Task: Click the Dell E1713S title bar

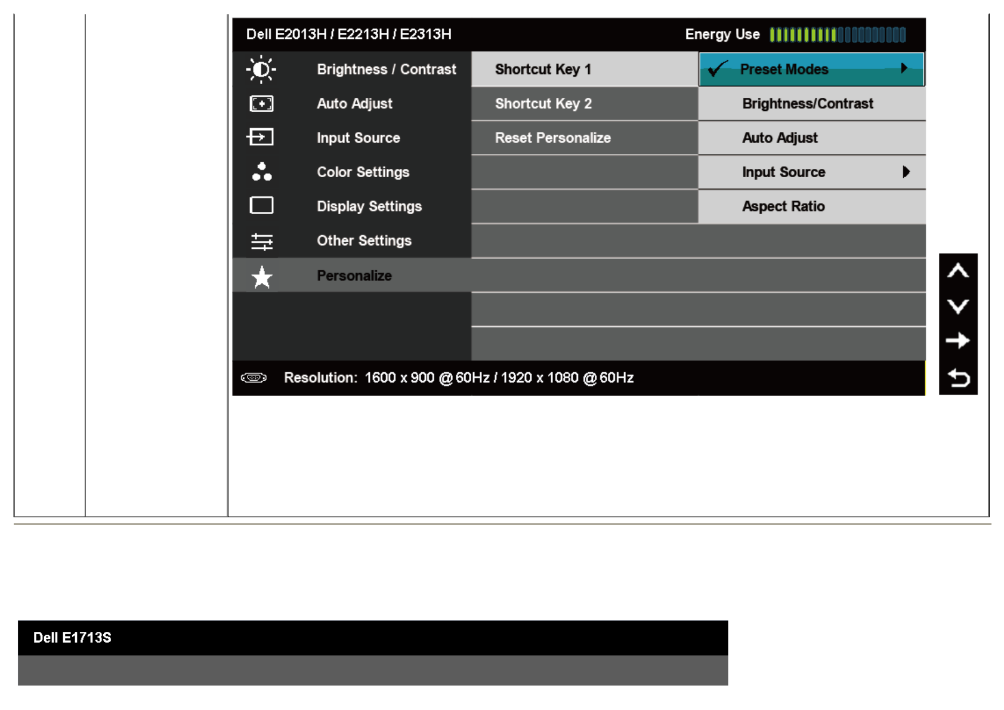Action: (373, 638)
